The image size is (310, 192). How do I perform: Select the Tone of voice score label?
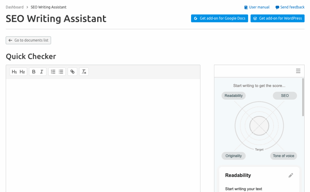click(x=283, y=156)
